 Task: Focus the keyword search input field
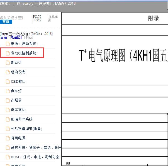point(11,18)
